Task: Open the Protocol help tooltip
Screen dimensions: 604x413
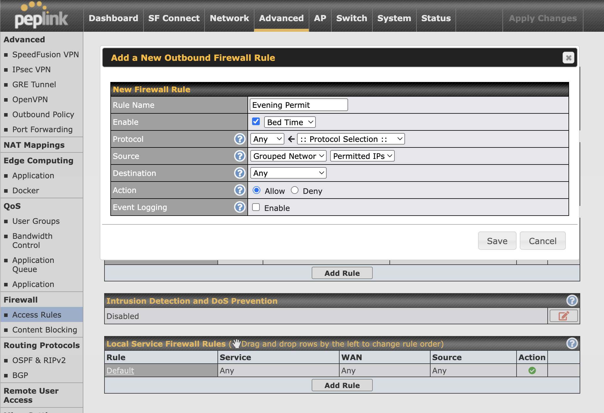Action: pos(240,139)
